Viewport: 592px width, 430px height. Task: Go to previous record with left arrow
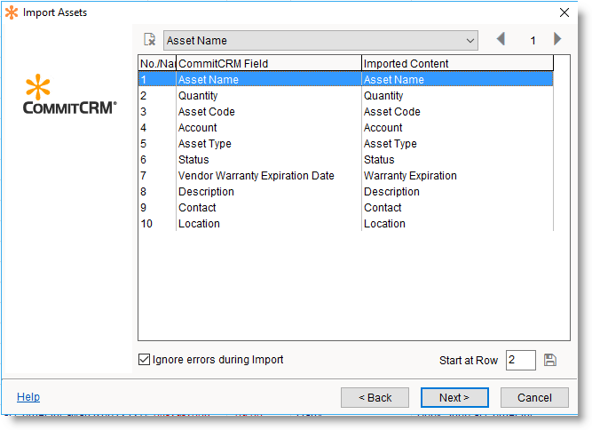(501, 39)
